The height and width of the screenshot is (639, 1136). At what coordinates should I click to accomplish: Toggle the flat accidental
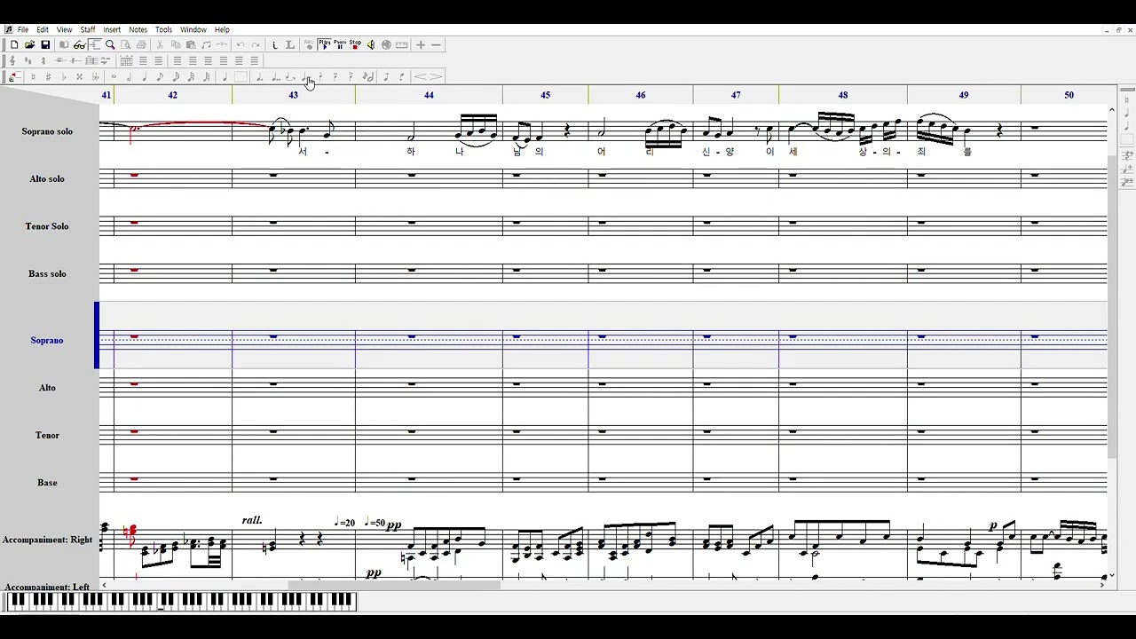coord(64,76)
